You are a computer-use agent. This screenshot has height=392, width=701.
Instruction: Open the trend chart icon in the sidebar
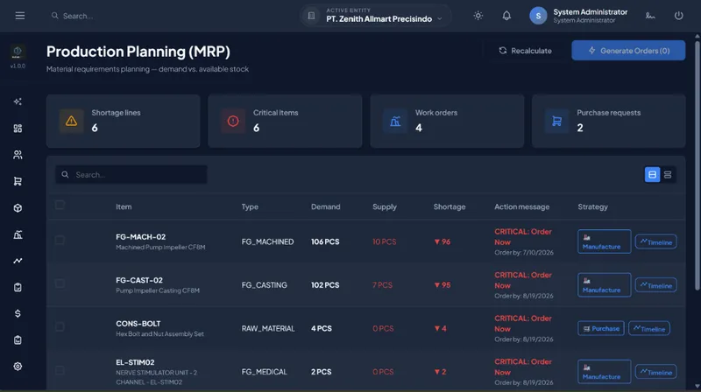tap(18, 261)
